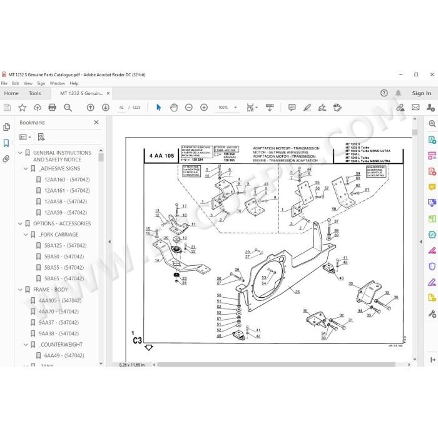The image size is (438, 438).
Task: Go to next page arrow
Action: 105,108
